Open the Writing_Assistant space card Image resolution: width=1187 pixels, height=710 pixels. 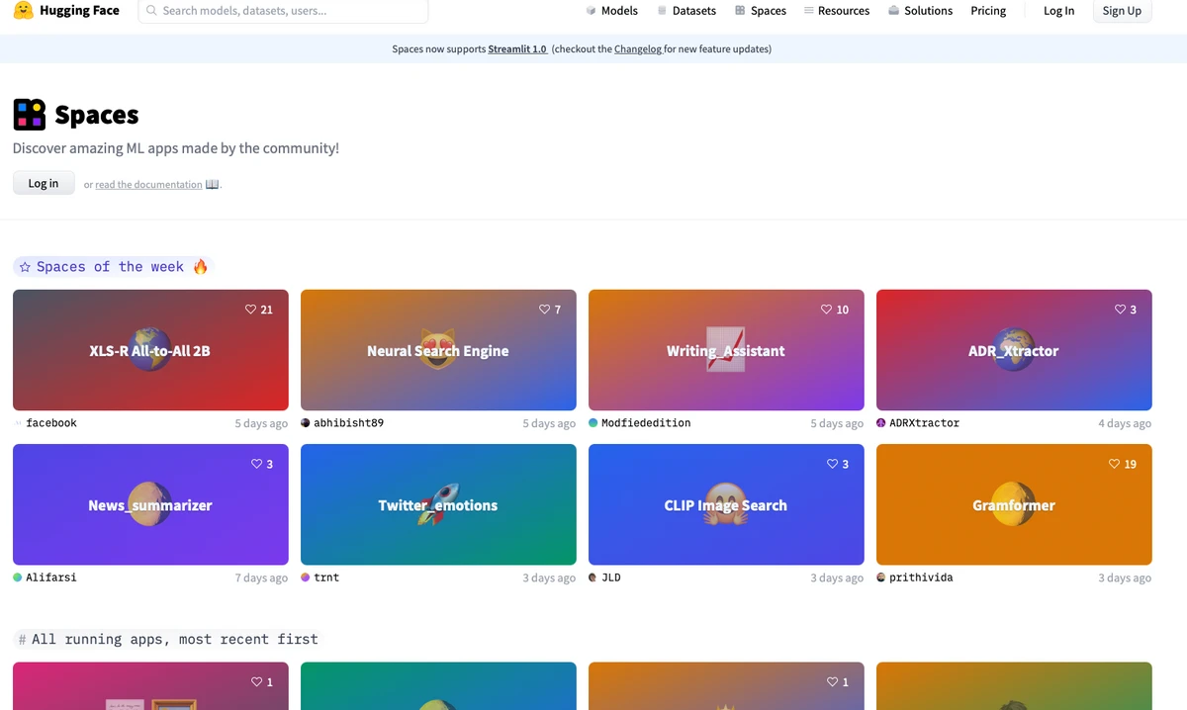point(726,350)
